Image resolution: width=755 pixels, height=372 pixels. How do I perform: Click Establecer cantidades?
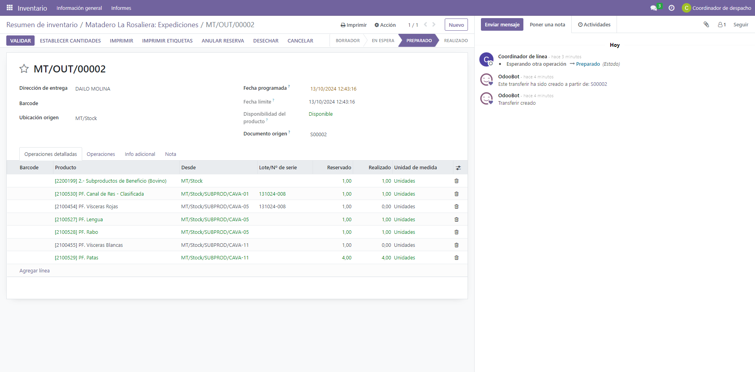[x=70, y=41]
